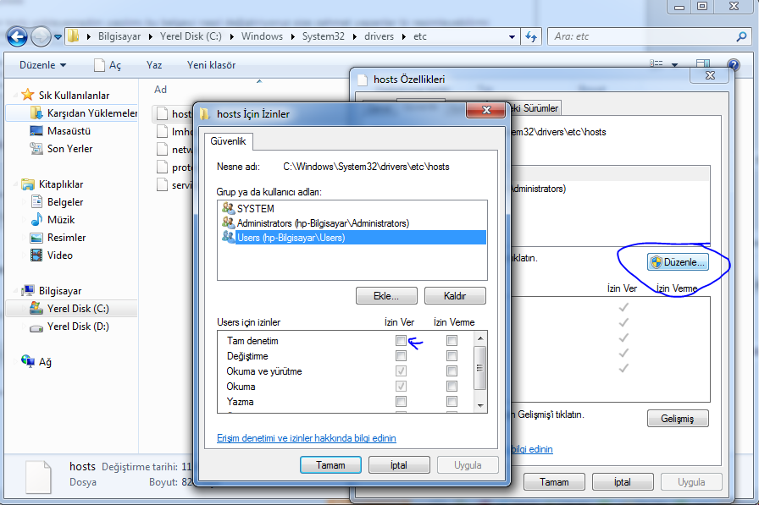This screenshot has height=505, width=759.
Task: Check Tam denetim İzin Ver checkbox
Action: click(x=401, y=341)
